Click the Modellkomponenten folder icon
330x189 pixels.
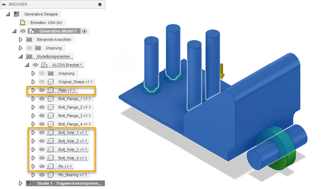click(x=29, y=56)
